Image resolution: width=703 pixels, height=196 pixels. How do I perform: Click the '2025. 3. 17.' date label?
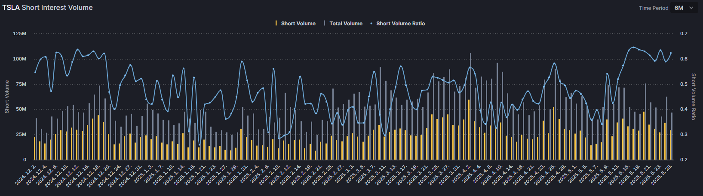[x=396, y=175]
